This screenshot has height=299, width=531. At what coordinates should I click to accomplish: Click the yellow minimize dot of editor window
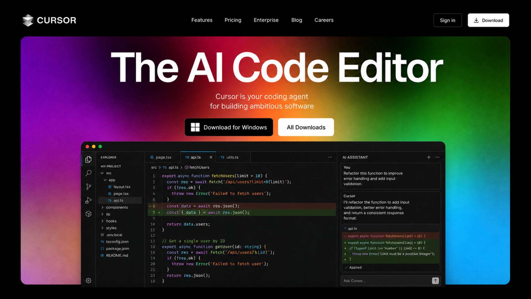[94, 147]
